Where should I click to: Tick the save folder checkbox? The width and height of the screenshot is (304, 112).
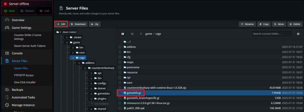coord(120,83)
